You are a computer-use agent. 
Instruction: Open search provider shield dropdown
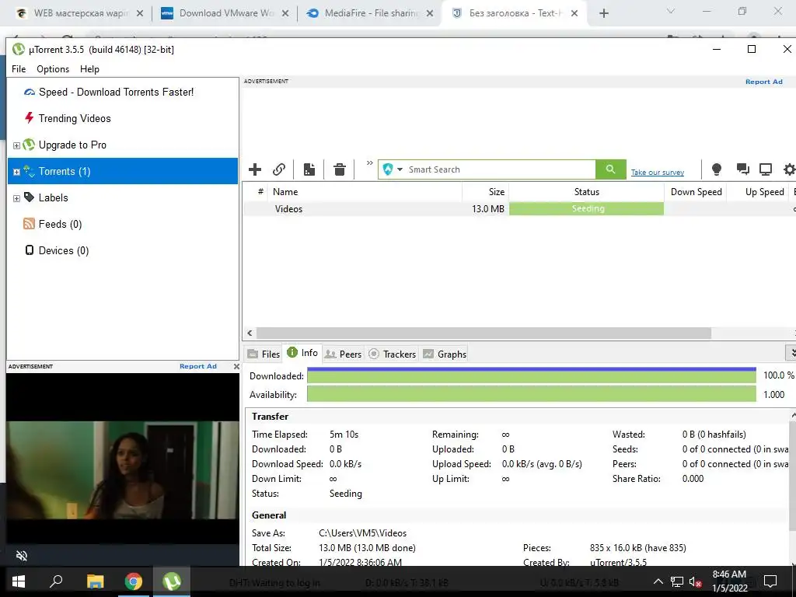click(393, 169)
